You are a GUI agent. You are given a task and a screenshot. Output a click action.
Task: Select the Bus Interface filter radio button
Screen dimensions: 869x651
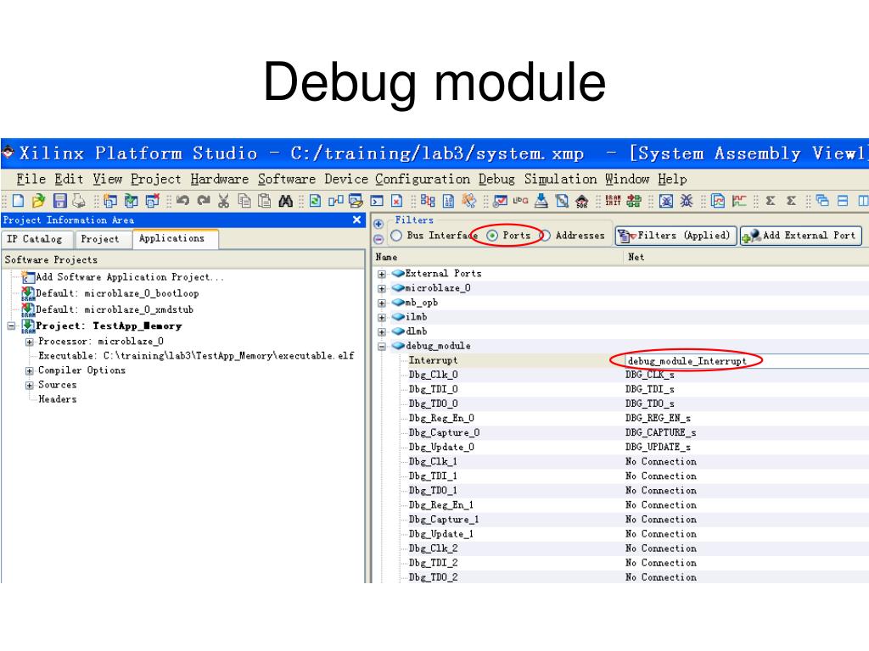(x=396, y=236)
